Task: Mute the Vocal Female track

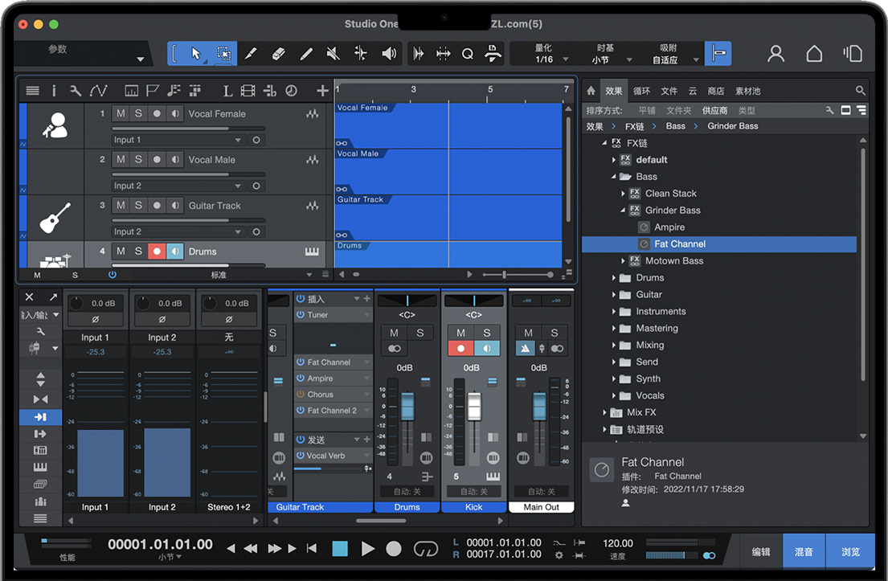Action: [121, 114]
